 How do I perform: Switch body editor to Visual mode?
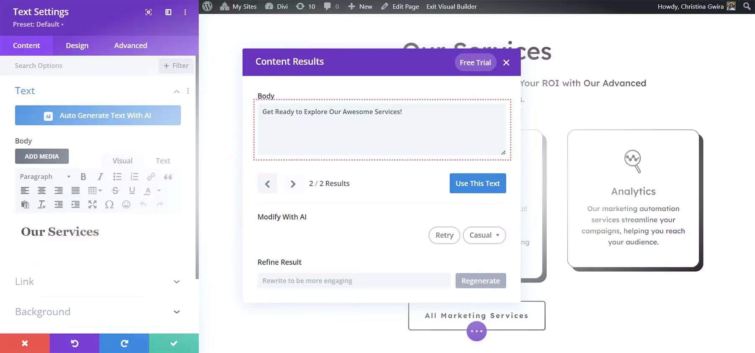coord(122,161)
